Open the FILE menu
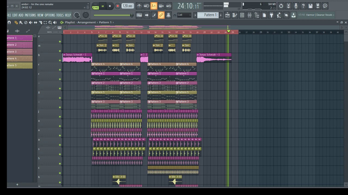The height and width of the screenshot is (195, 348). coord(9,15)
